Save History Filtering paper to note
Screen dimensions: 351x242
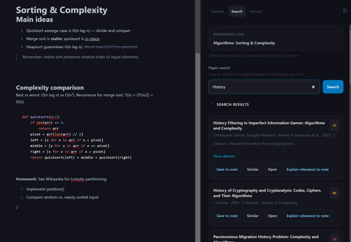tap(227, 169)
